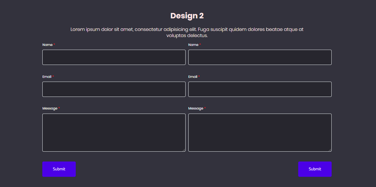The image size is (376, 187).
Task: Click the "Design 2" heading
Action: click(187, 16)
